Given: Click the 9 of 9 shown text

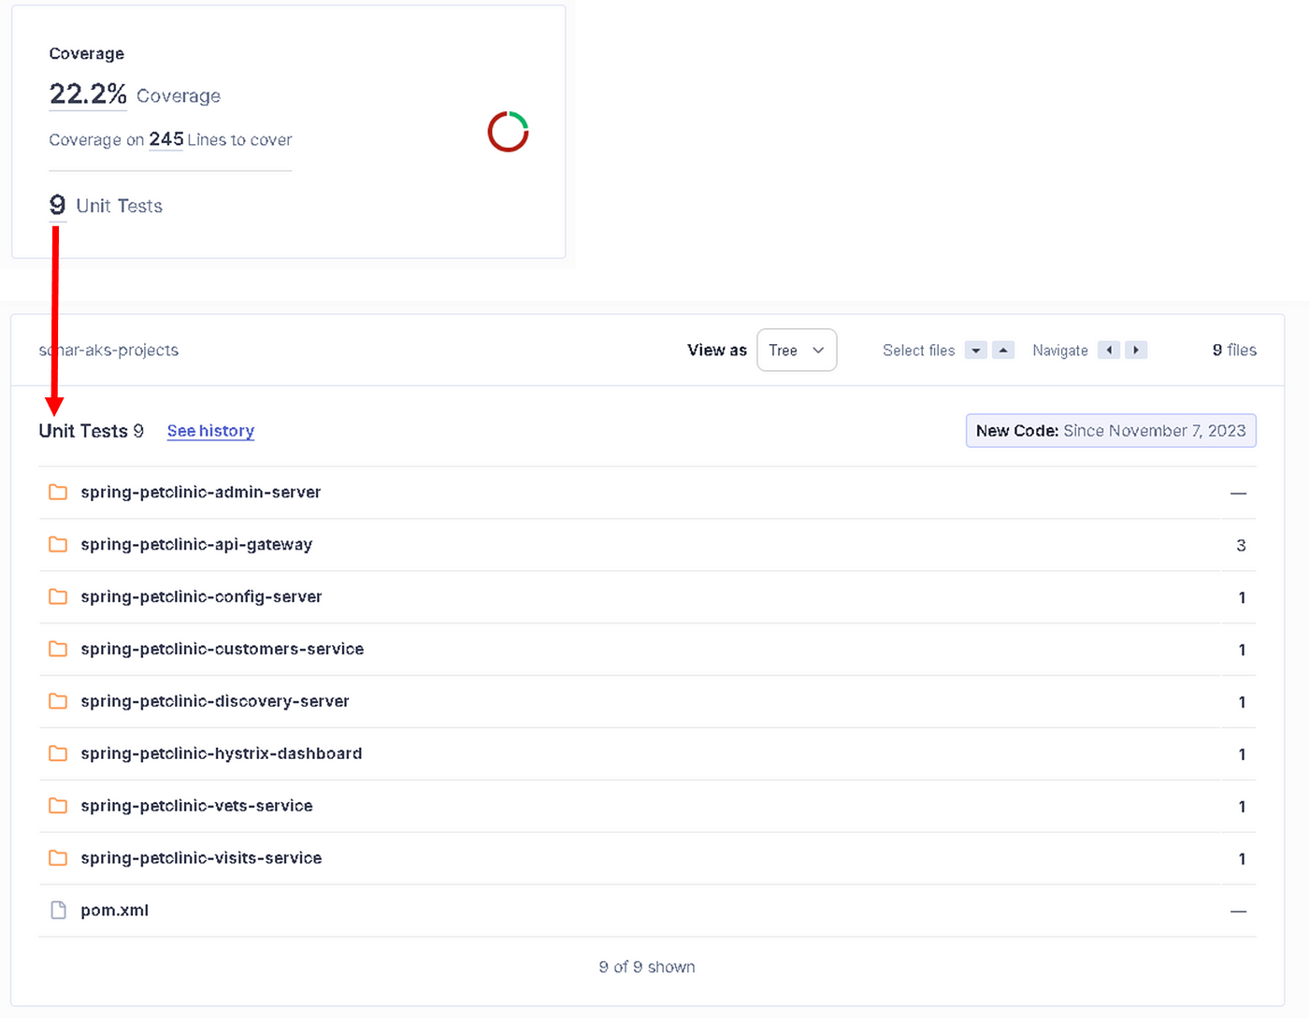Looking at the screenshot, I should click(x=647, y=967).
